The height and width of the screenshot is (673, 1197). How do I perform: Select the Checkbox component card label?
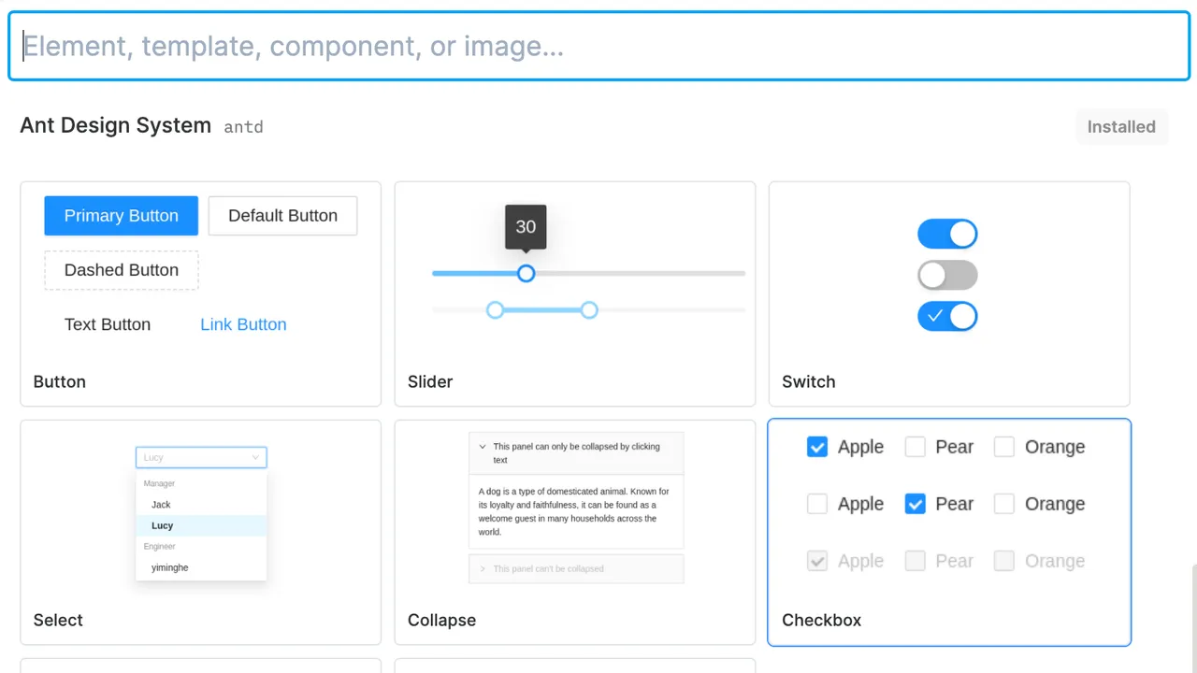pyautogui.click(x=821, y=620)
